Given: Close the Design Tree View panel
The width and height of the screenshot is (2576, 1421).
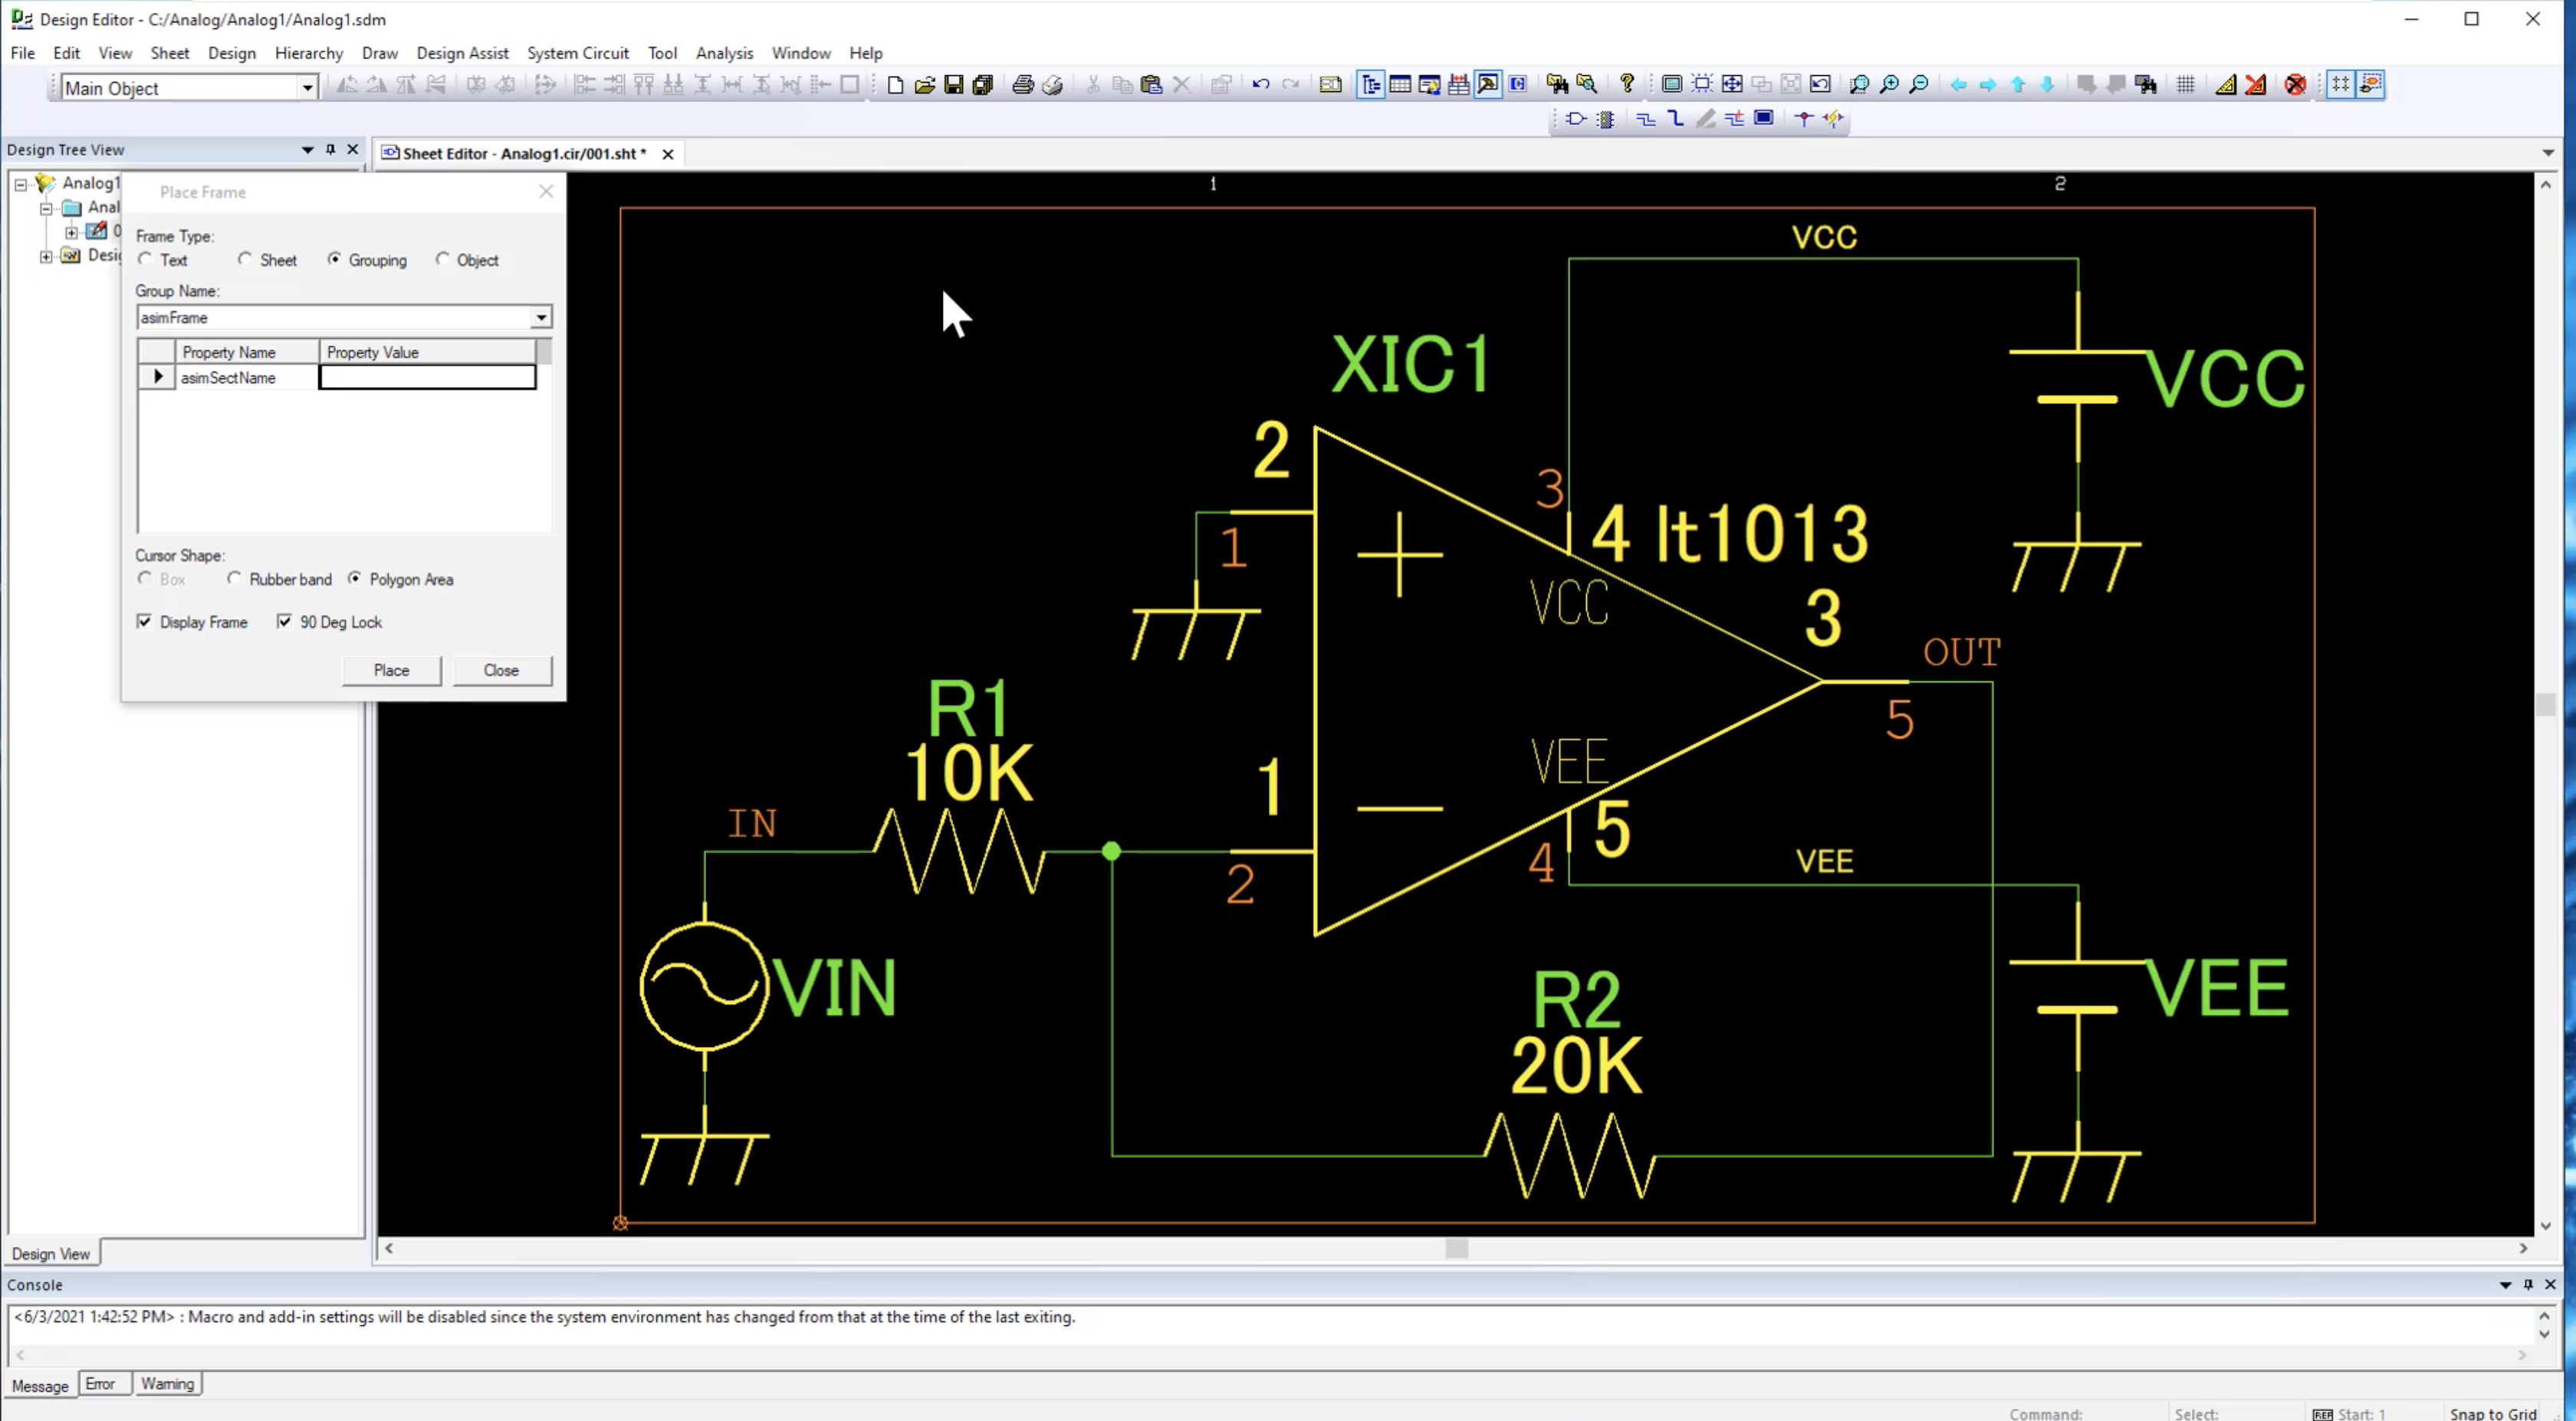Looking at the screenshot, I should (353, 150).
